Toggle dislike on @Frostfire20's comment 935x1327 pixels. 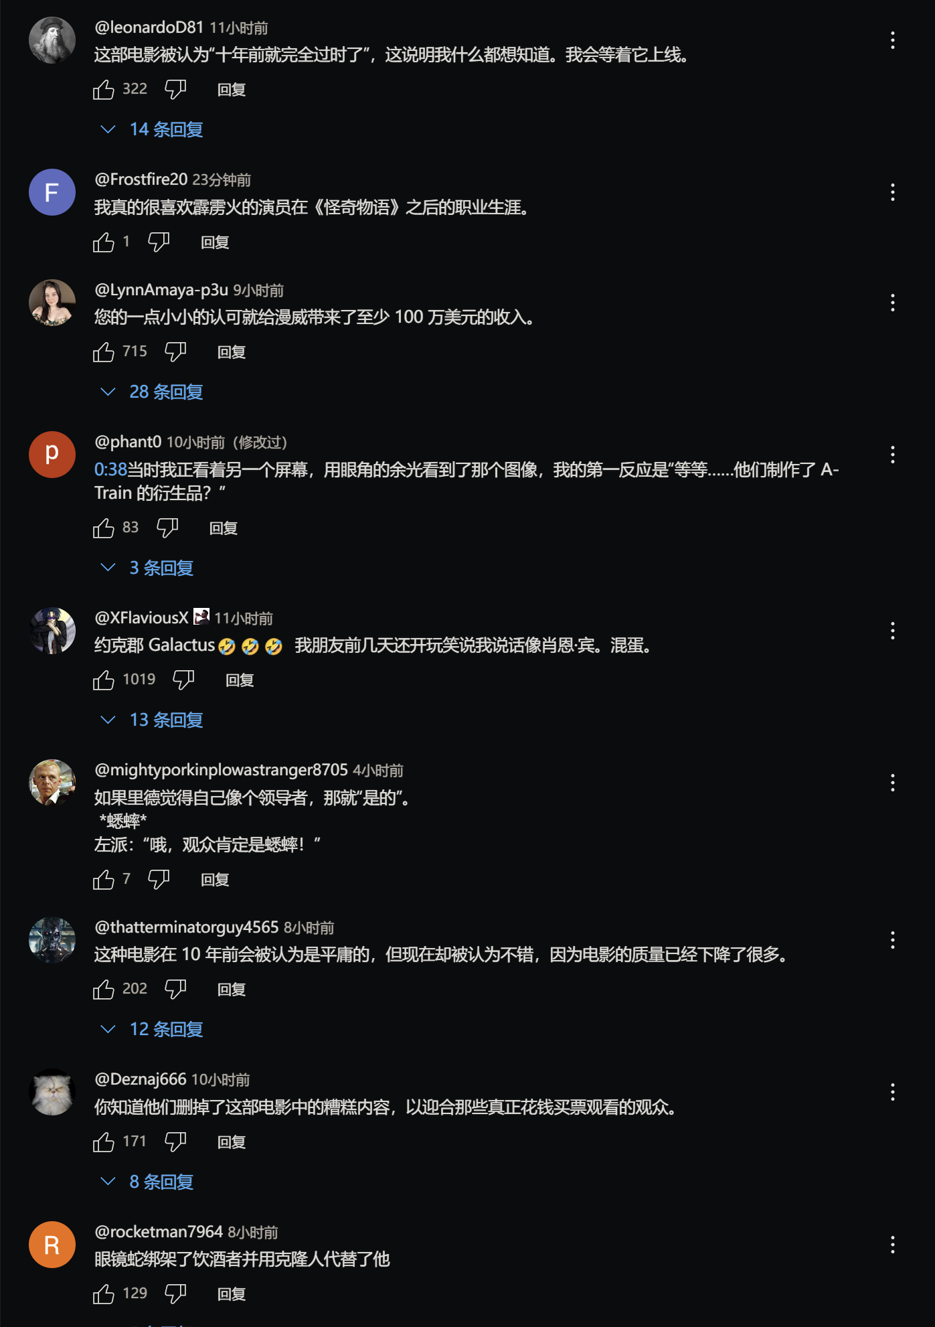159,242
